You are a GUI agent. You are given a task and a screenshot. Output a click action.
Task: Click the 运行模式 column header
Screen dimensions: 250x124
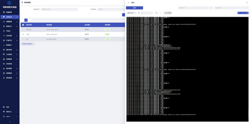click(87, 25)
